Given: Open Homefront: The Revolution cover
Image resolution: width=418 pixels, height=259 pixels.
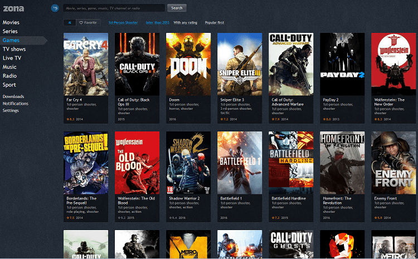Looking at the screenshot, I should click(342, 163).
